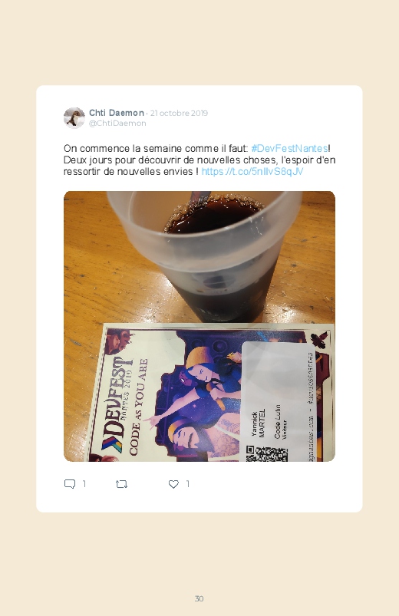This screenshot has height=616, width=399.
Task: Open the attached DevFest photo
Action: [x=199, y=326]
